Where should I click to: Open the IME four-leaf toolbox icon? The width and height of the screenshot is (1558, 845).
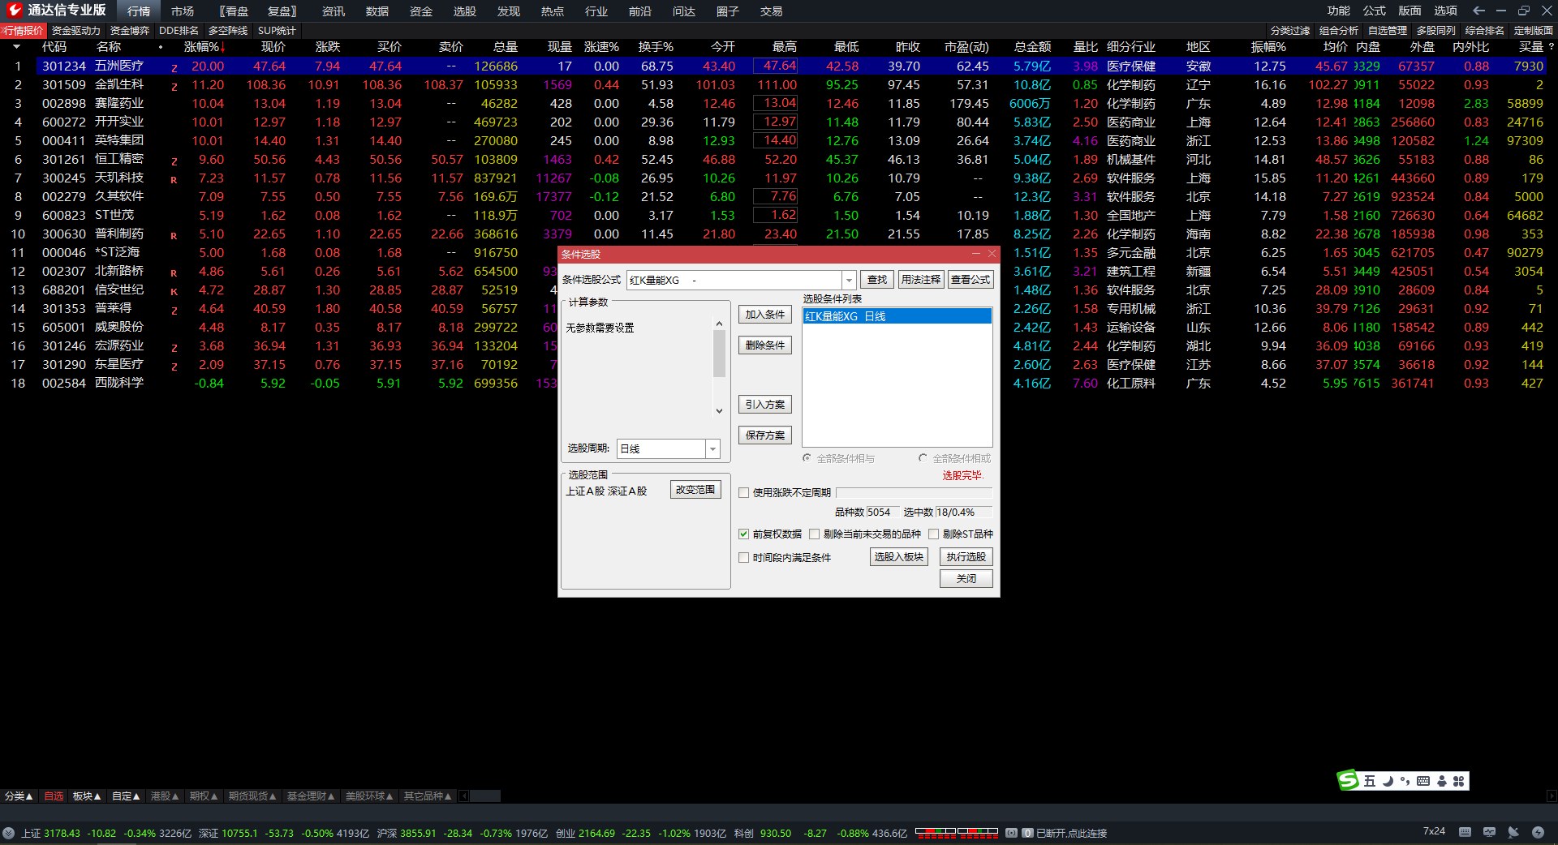1458,781
